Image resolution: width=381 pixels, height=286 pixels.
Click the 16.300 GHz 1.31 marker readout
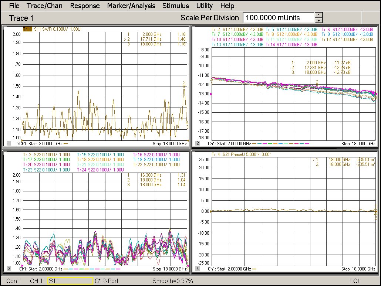tap(156, 175)
